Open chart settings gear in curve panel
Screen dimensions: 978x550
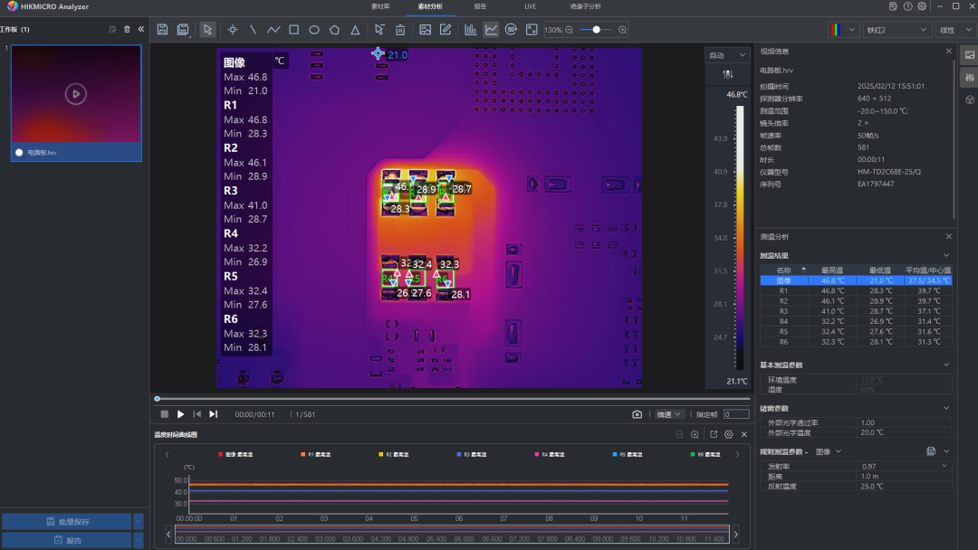tap(729, 435)
